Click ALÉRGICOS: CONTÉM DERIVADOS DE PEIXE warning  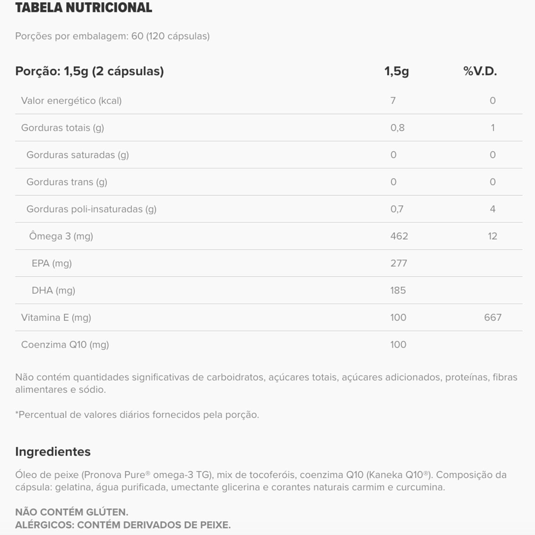pos(123,525)
